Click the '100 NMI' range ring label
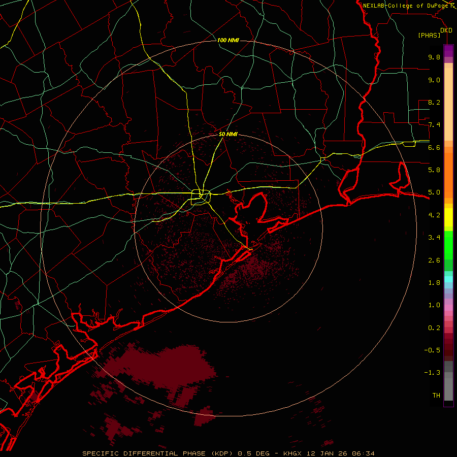 click(228, 40)
